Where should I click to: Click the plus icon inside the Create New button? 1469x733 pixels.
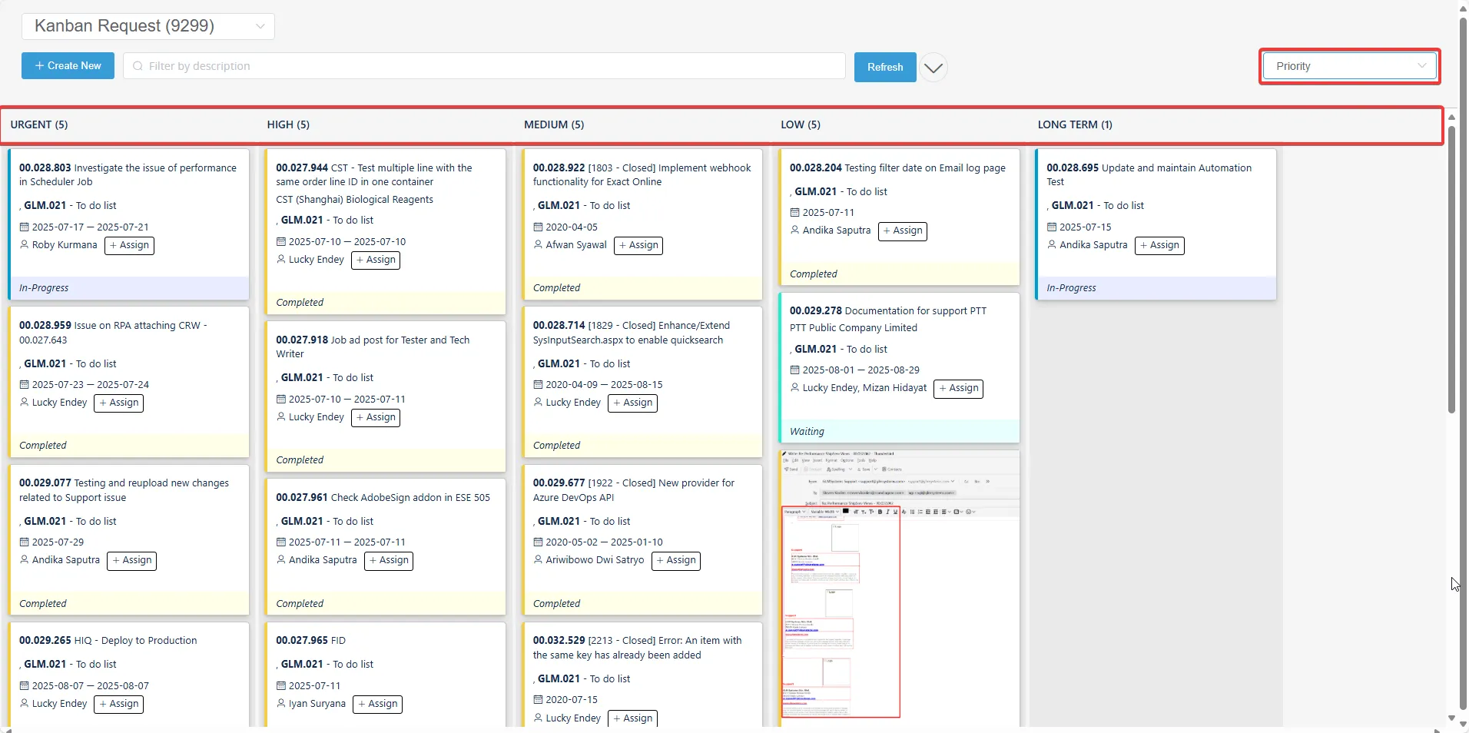(x=40, y=65)
